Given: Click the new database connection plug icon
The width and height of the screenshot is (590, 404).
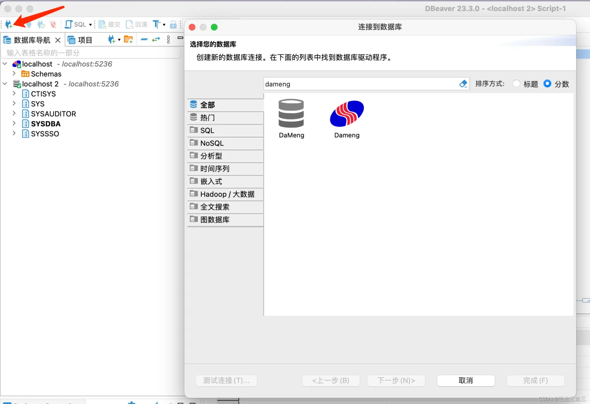Looking at the screenshot, I should (x=9, y=24).
